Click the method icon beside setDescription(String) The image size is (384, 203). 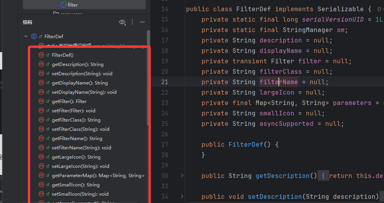point(41,74)
